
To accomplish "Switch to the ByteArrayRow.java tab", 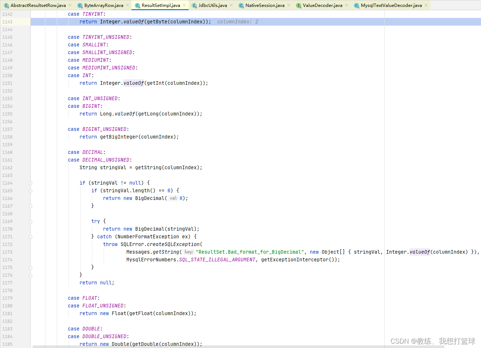I will [x=104, y=5].
